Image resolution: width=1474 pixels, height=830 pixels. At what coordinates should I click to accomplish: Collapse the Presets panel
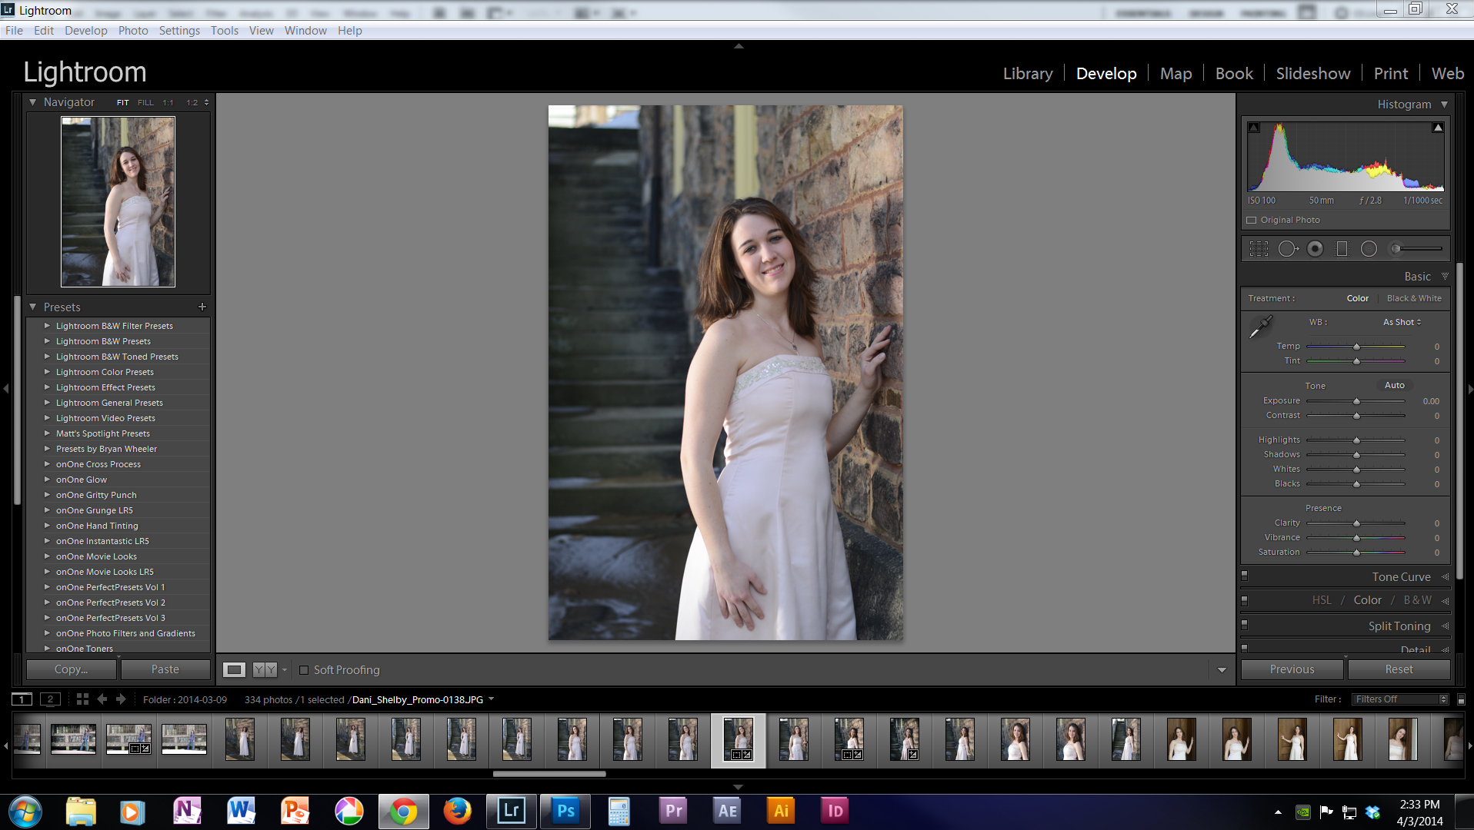[x=33, y=307]
